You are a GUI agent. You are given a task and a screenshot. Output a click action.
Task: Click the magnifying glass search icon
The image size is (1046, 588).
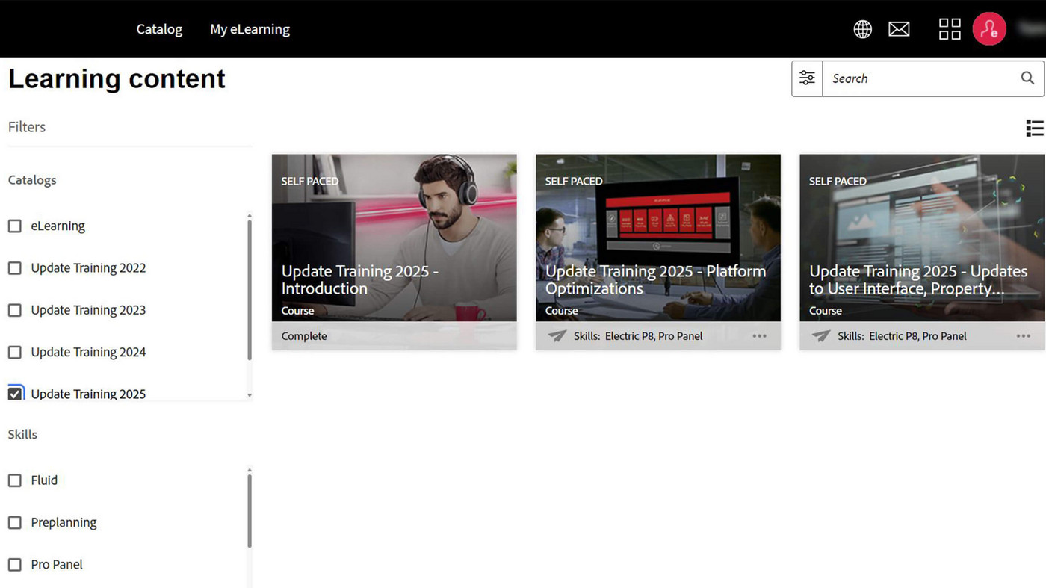[1027, 78]
